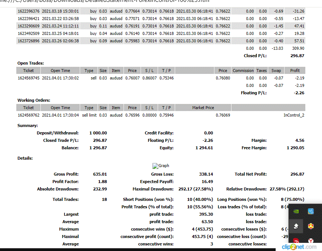Open the NVIDIA tray icon

[296, 211]
